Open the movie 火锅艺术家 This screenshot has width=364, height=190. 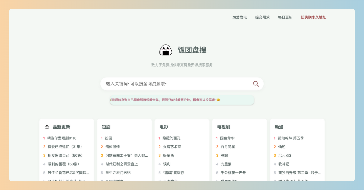click(x=172, y=147)
